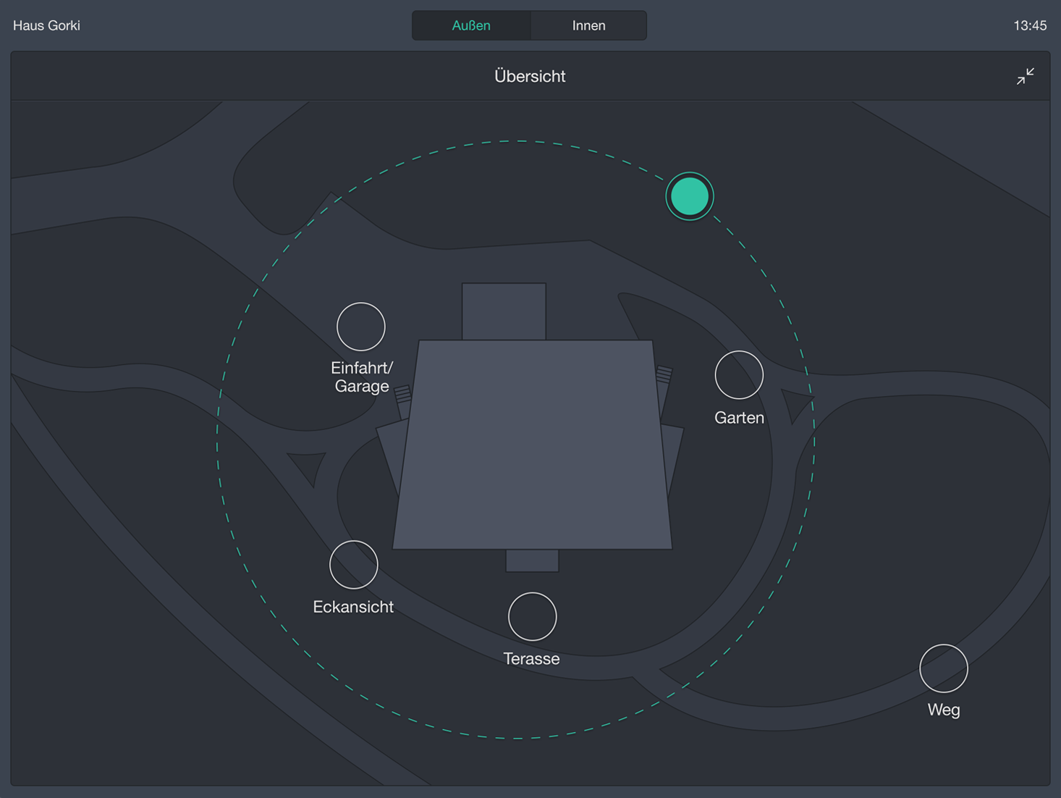Viewport: 1061px width, 798px height.
Task: Switch to the Innen tab
Action: (x=588, y=25)
